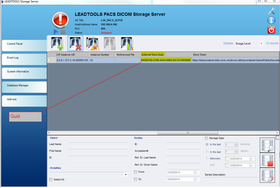Open the Between date picker dropdown
Screen dimensions: 280x188
pos(252,159)
